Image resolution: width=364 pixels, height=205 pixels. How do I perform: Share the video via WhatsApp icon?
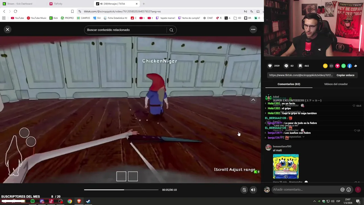[344, 66]
